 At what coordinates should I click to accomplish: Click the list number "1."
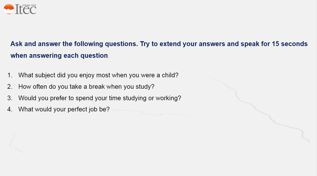[x=10, y=75]
